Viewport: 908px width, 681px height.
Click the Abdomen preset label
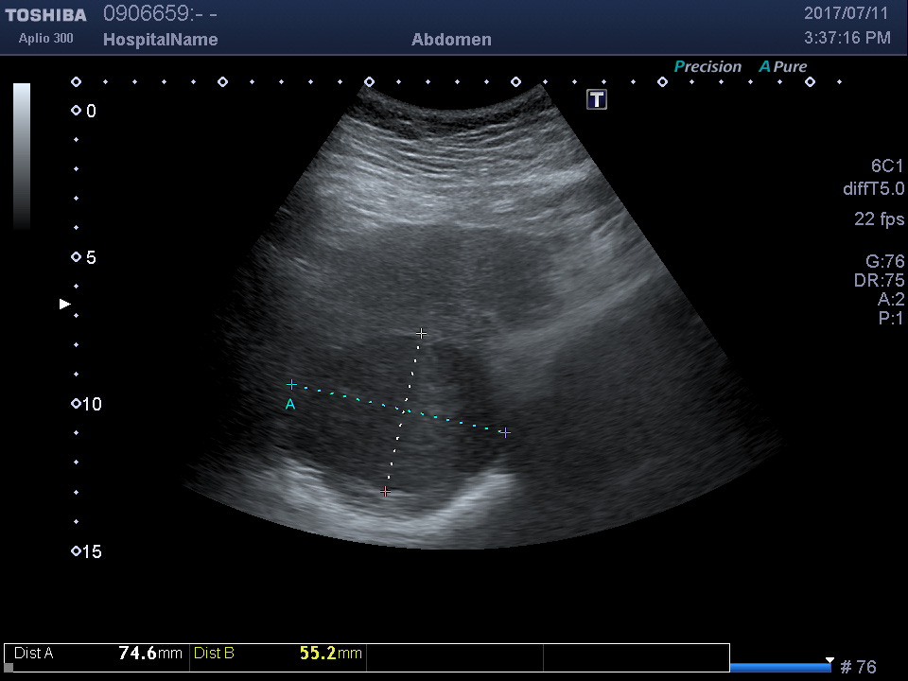point(451,40)
